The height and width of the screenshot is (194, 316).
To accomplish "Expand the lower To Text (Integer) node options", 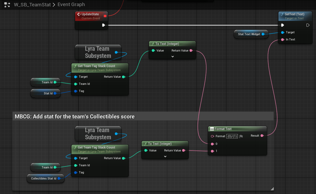I will pyautogui.click(x=165, y=156).
